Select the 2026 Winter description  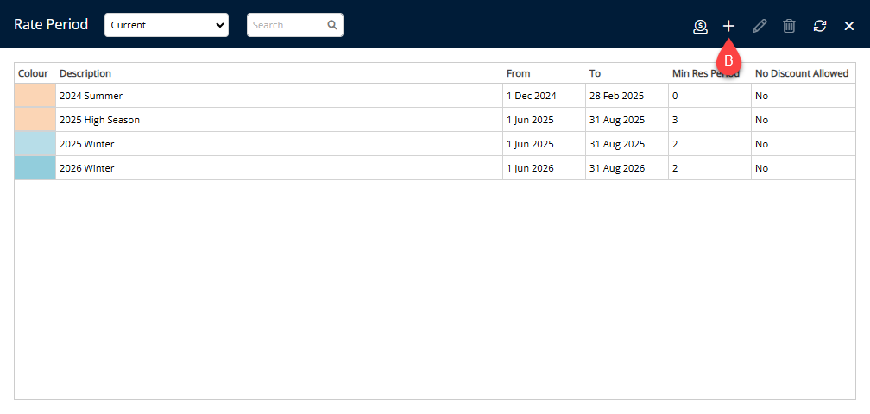(x=87, y=168)
